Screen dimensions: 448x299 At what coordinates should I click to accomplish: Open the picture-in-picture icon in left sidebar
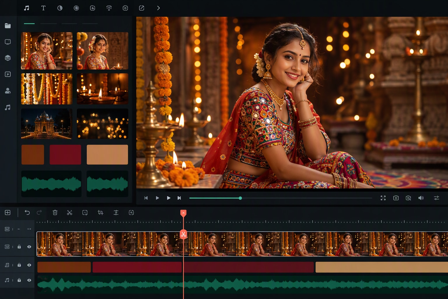pyautogui.click(x=8, y=74)
